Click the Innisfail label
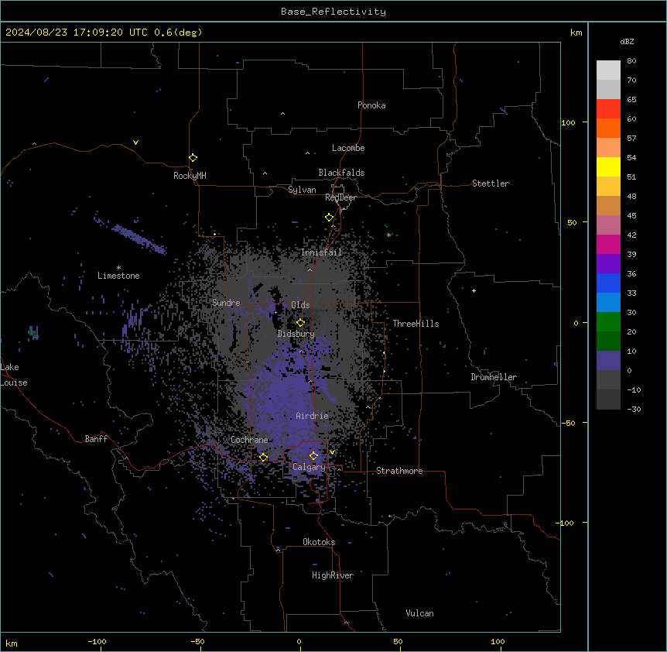The height and width of the screenshot is (652, 667). click(x=321, y=252)
